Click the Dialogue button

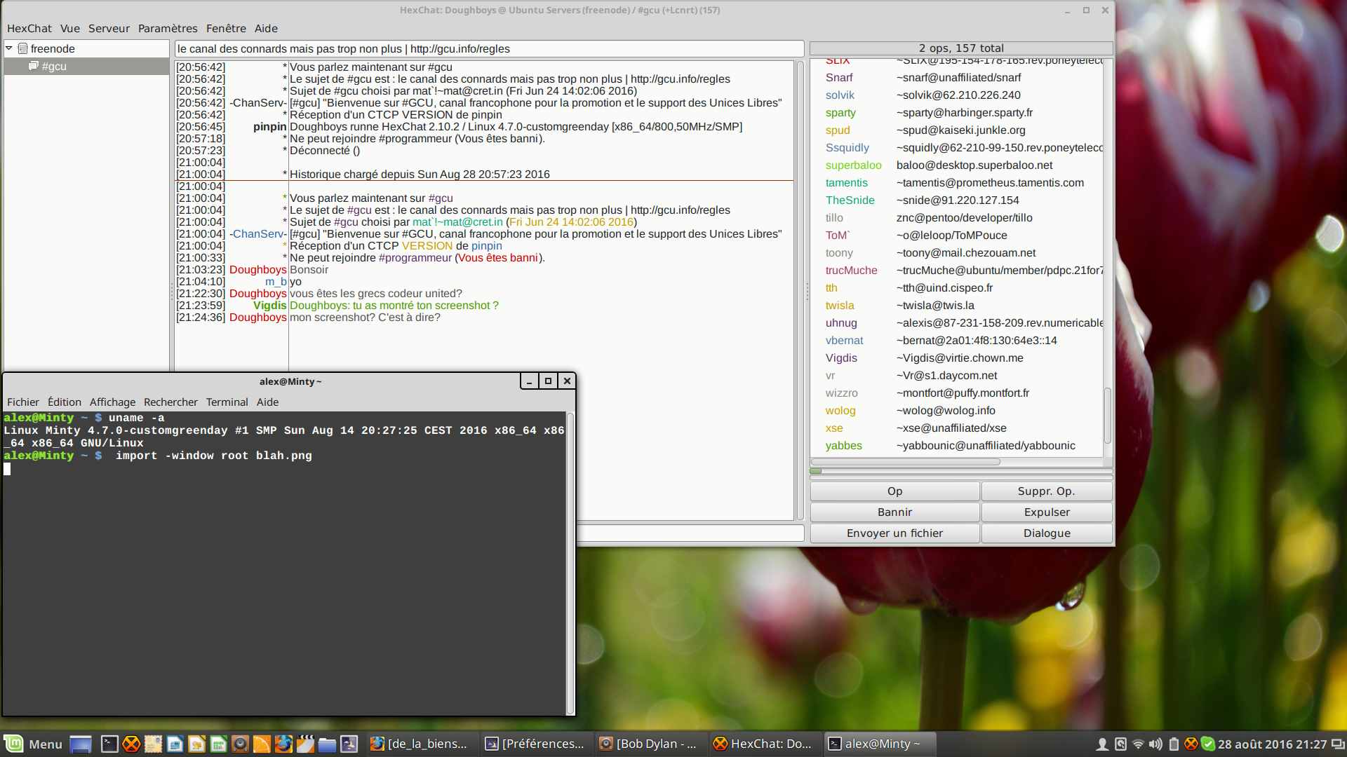[x=1047, y=533]
